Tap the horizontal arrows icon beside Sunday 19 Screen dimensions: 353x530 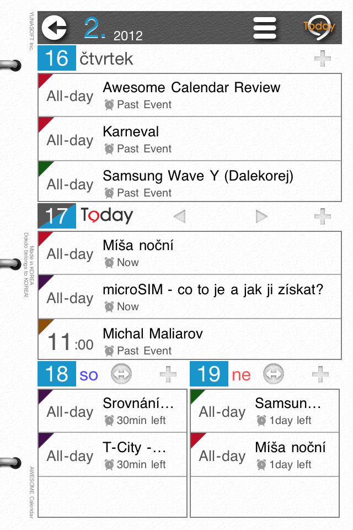coord(273,374)
